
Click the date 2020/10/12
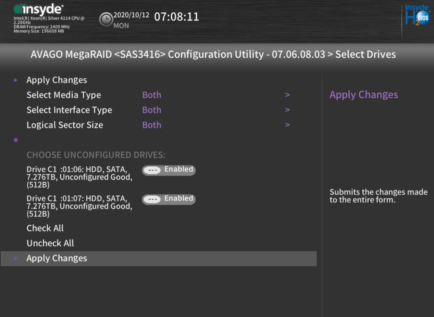tap(132, 15)
